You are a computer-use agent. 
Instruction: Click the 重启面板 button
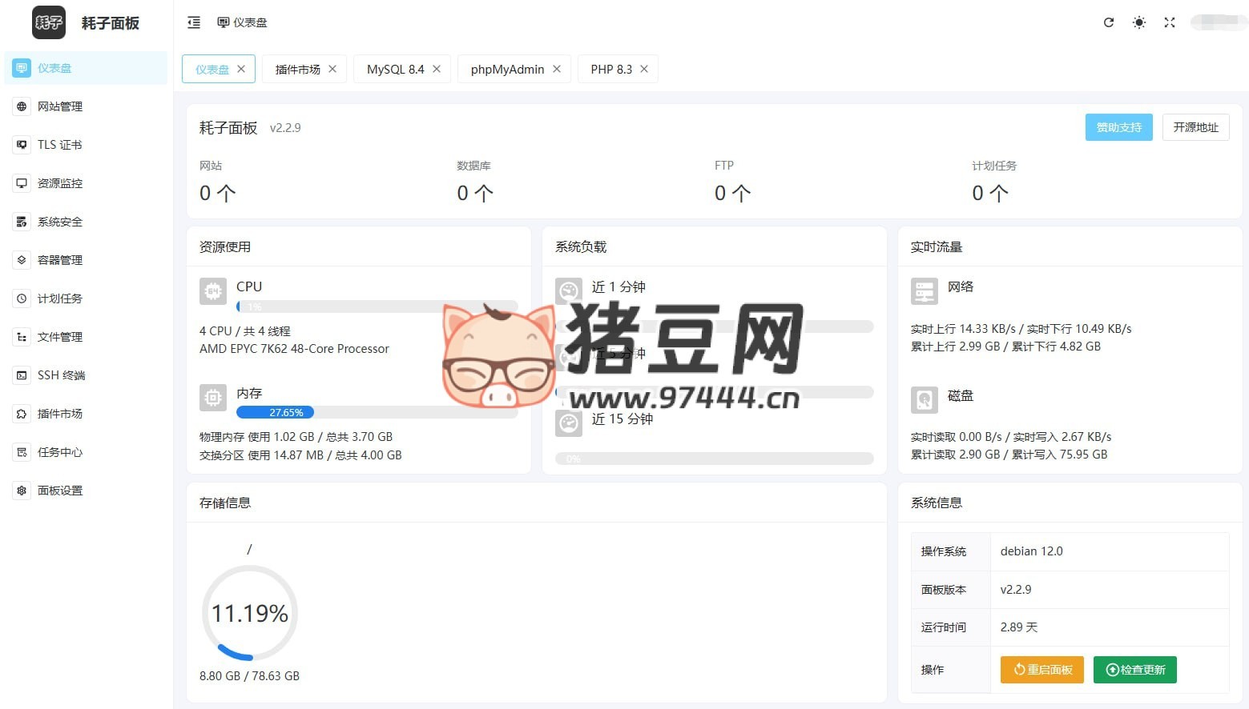tap(1042, 670)
